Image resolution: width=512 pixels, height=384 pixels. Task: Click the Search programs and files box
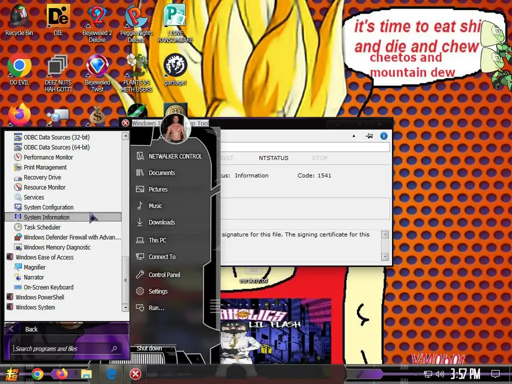click(x=62, y=348)
